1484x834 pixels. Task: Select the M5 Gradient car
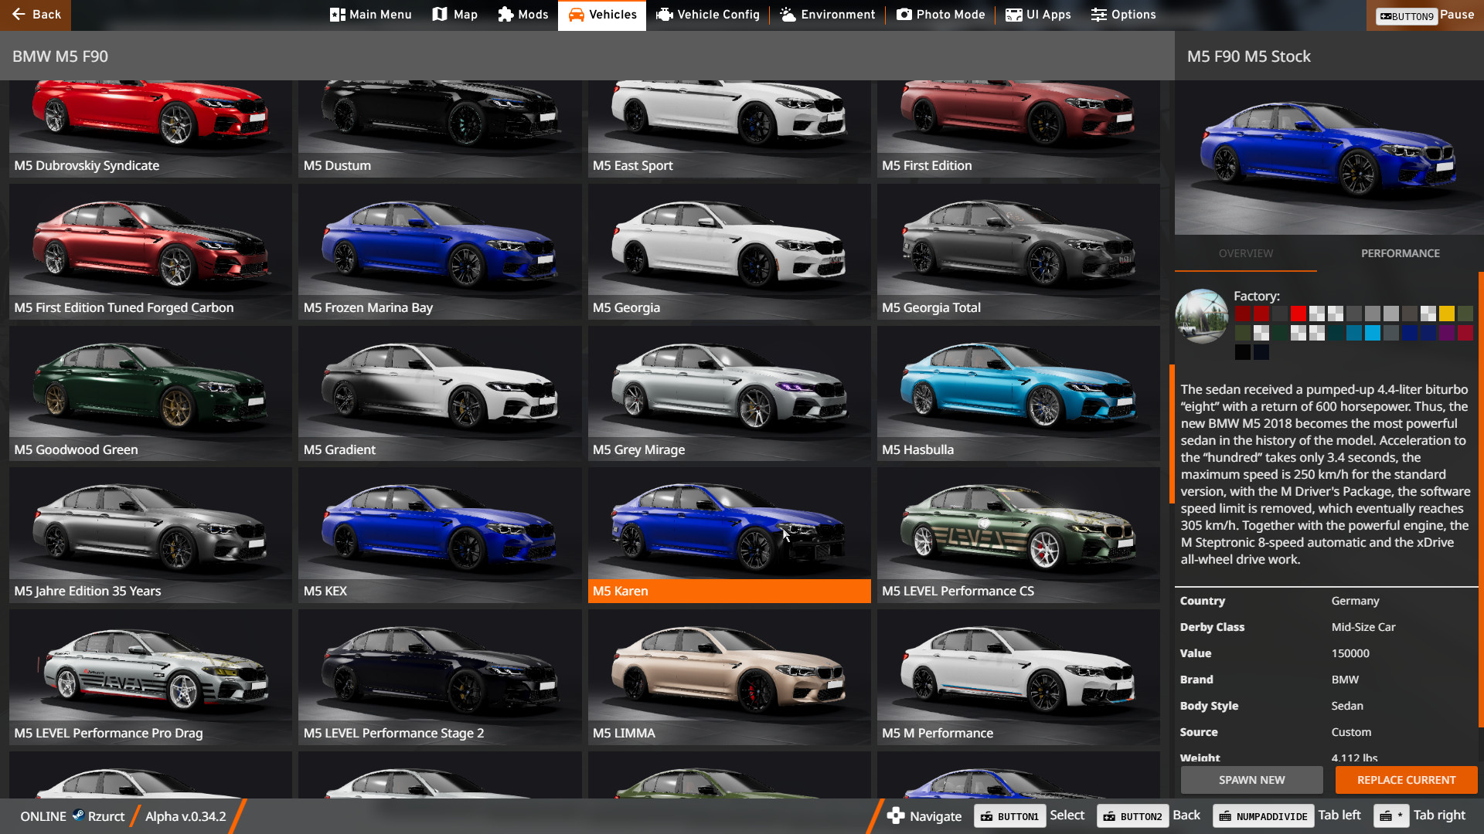tap(440, 394)
